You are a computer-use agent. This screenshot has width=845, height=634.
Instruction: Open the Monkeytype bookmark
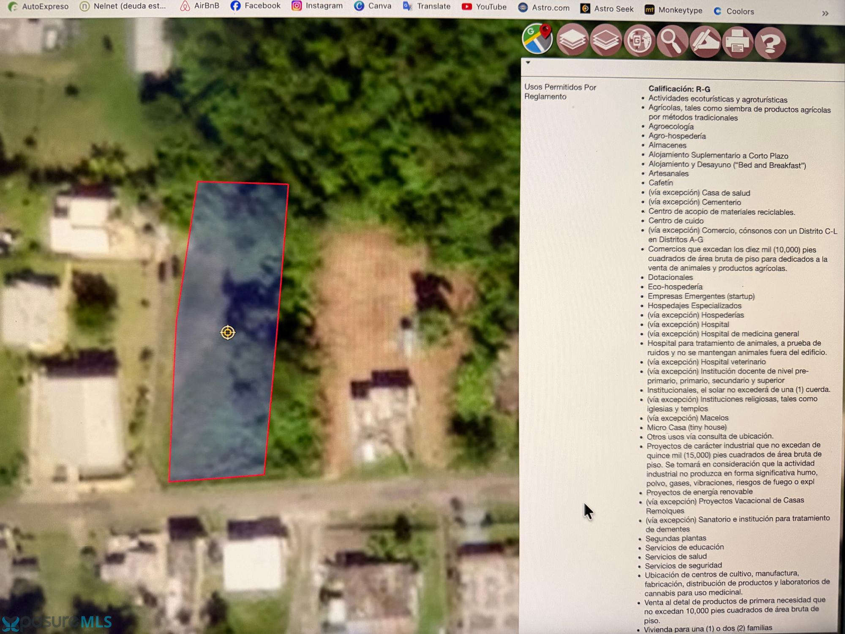click(673, 10)
